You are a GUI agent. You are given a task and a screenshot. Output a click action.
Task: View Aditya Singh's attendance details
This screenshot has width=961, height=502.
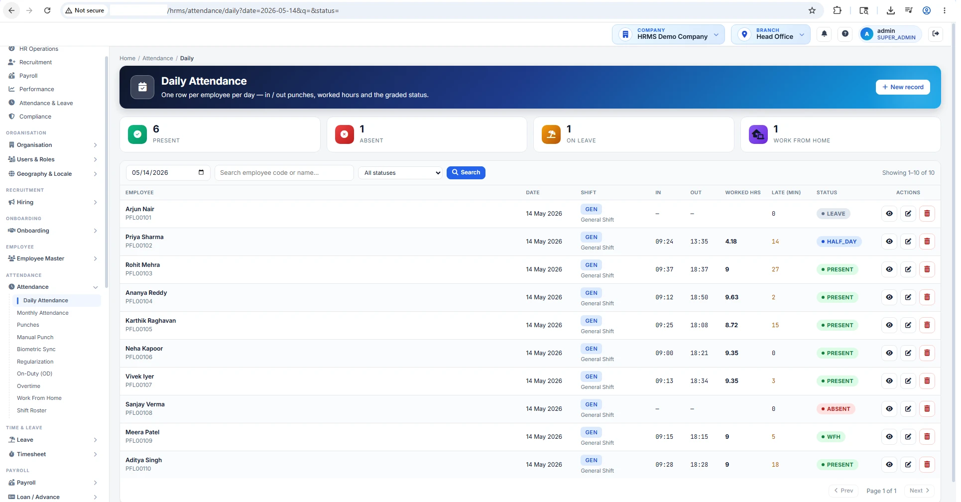(889, 465)
